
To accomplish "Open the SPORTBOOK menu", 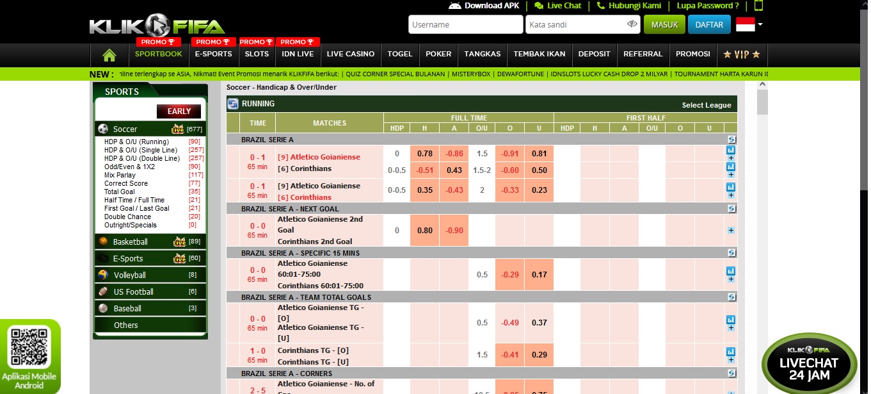I will pyautogui.click(x=159, y=54).
